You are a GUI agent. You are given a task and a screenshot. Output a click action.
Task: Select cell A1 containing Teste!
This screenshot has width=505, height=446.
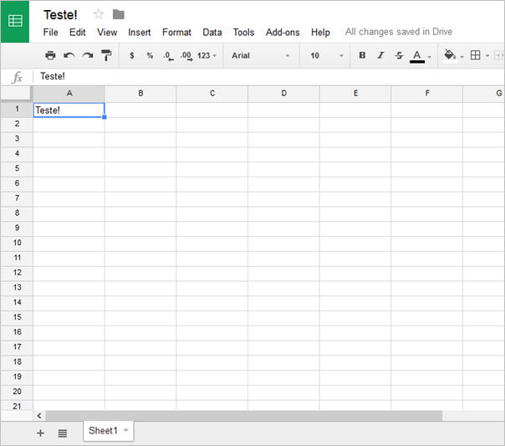tap(69, 110)
